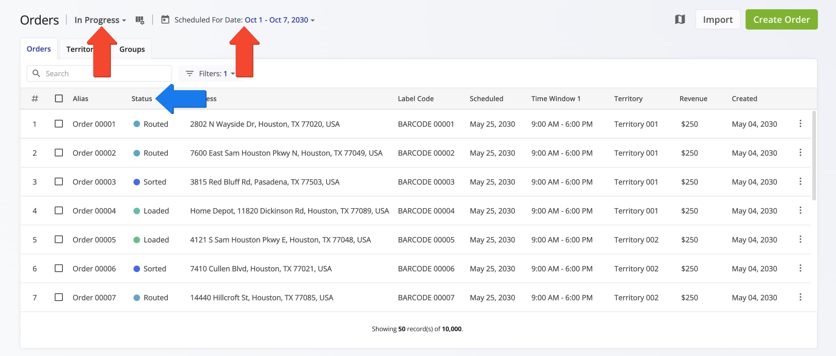This screenshot has width=836, height=356.
Task: Switch to the Groups tab
Action: click(x=132, y=49)
